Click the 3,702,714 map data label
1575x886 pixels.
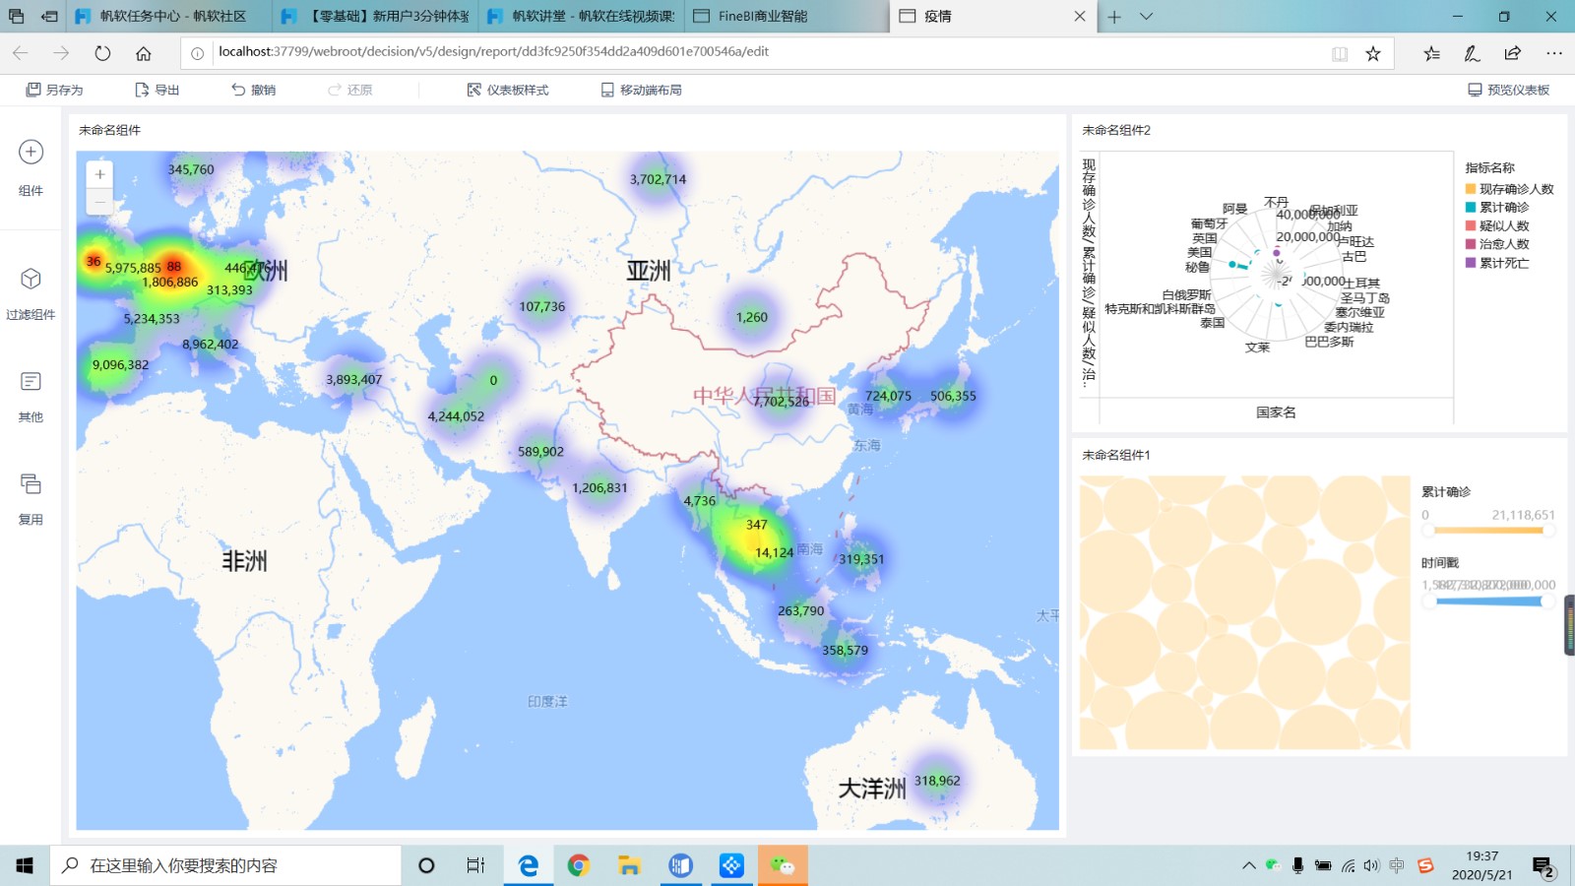[x=658, y=179]
